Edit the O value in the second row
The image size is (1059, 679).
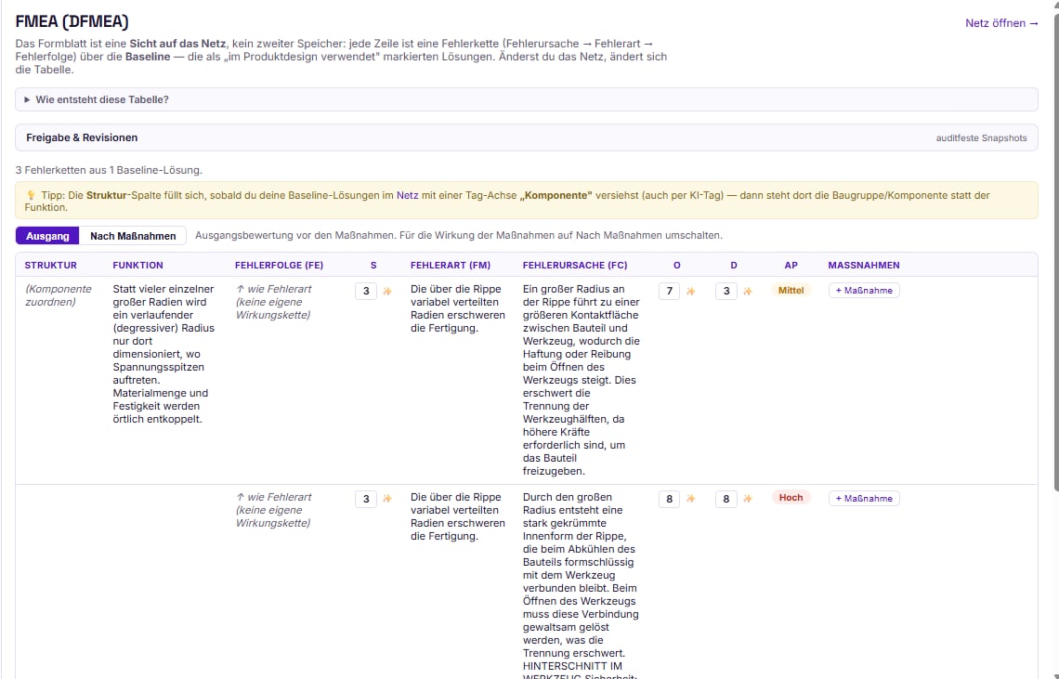click(669, 500)
